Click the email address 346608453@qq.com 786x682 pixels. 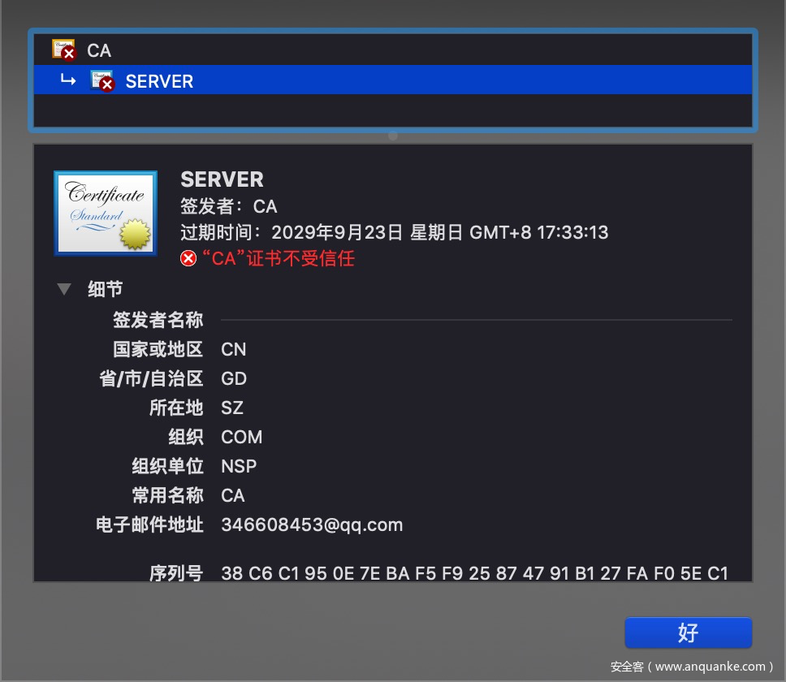(312, 524)
